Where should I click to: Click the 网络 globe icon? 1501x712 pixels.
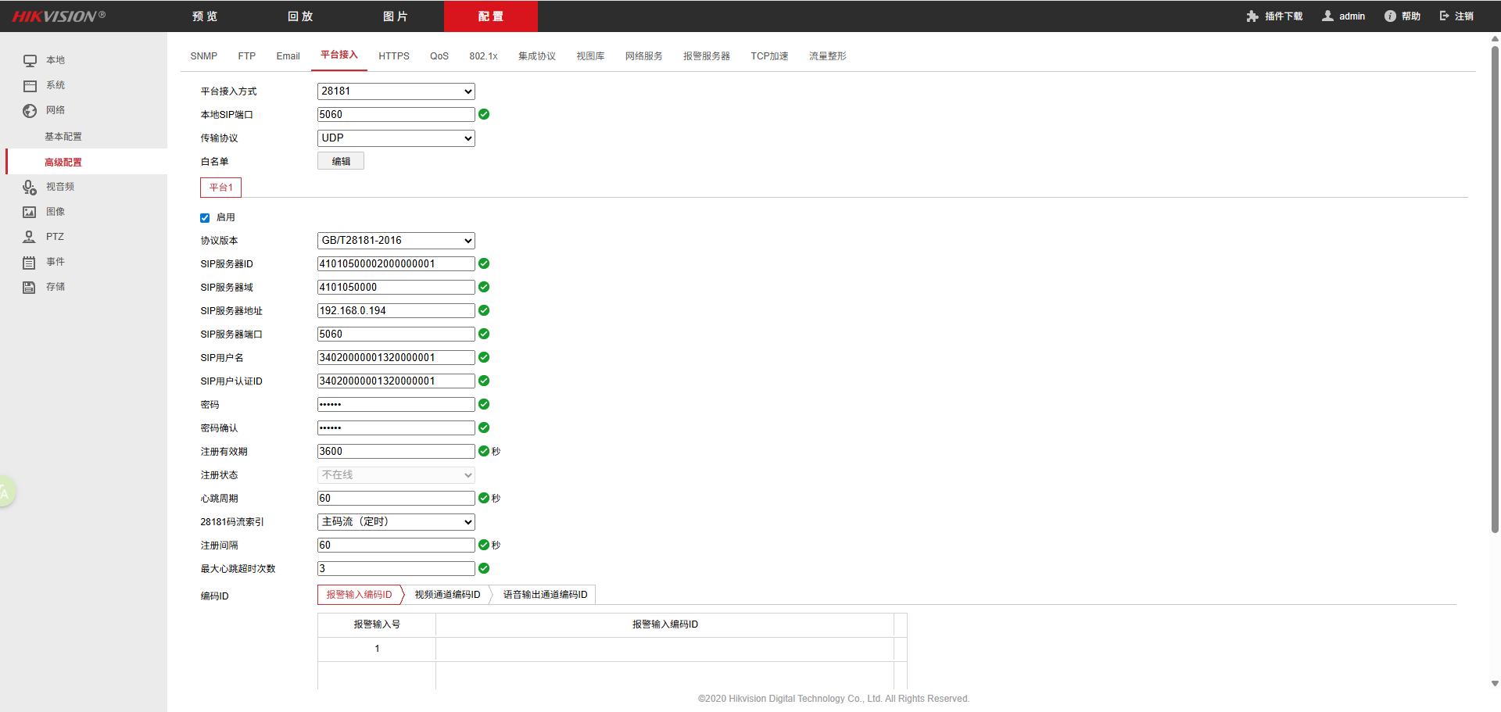(x=30, y=111)
